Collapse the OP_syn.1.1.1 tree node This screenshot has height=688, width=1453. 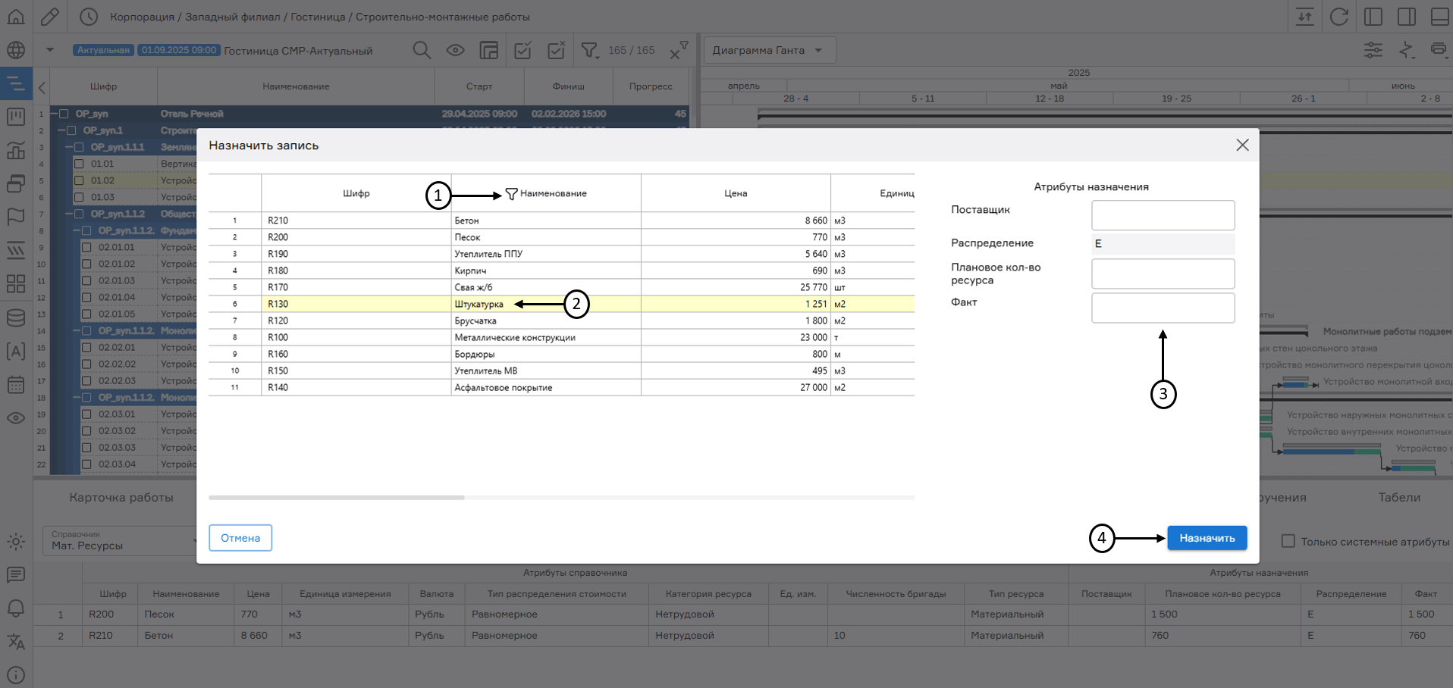coord(69,147)
